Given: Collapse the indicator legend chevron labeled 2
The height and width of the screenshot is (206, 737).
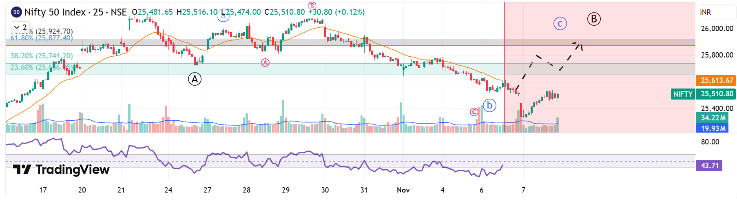Looking at the screenshot, I should point(17,27).
